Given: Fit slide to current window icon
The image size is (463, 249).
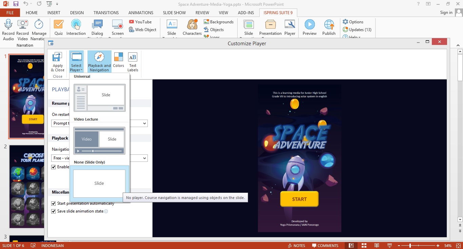Looking at the screenshot, I should [x=458, y=246].
